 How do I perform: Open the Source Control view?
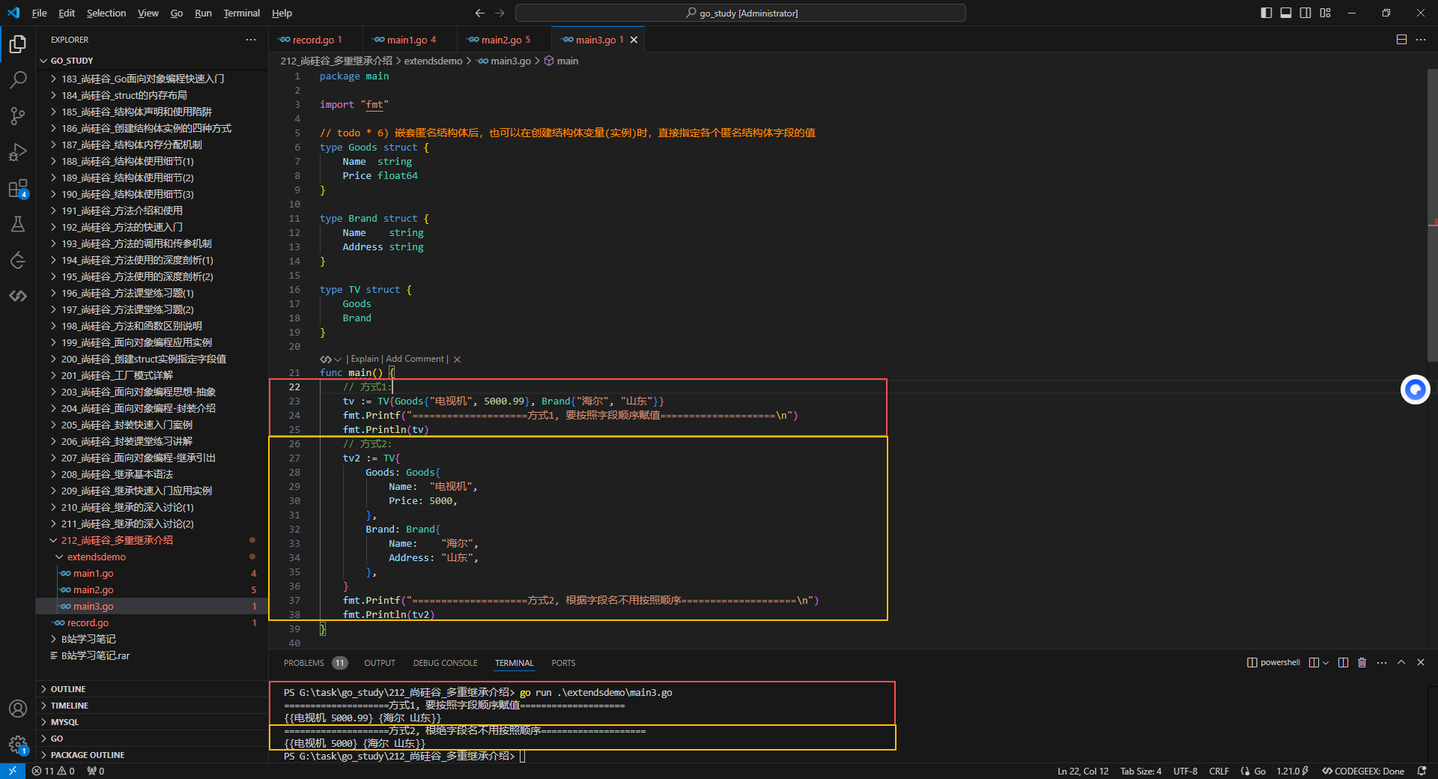pos(18,116)
